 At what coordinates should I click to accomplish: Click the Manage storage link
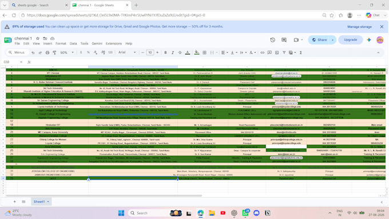click(359, 27)
